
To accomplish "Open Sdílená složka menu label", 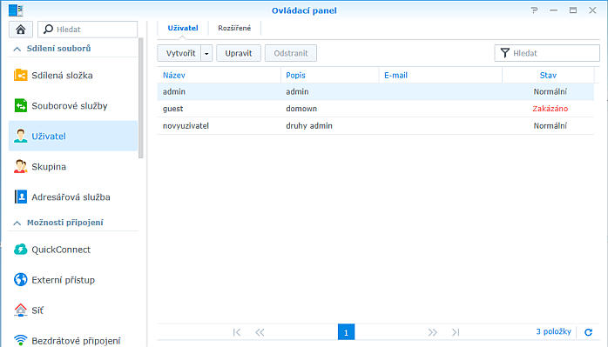I will click(62, 76).
